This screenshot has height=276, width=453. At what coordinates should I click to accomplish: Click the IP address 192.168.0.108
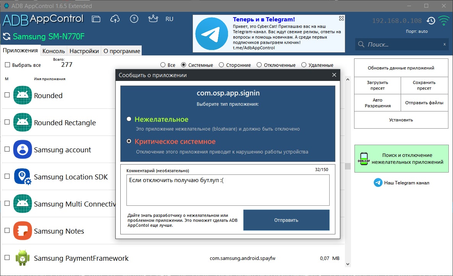point(397,21)
